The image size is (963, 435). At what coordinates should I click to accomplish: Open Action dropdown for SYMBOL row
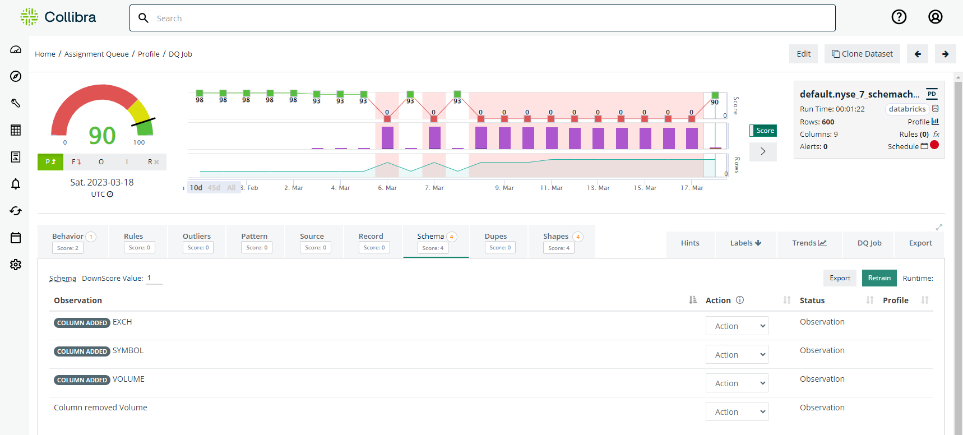737,354
